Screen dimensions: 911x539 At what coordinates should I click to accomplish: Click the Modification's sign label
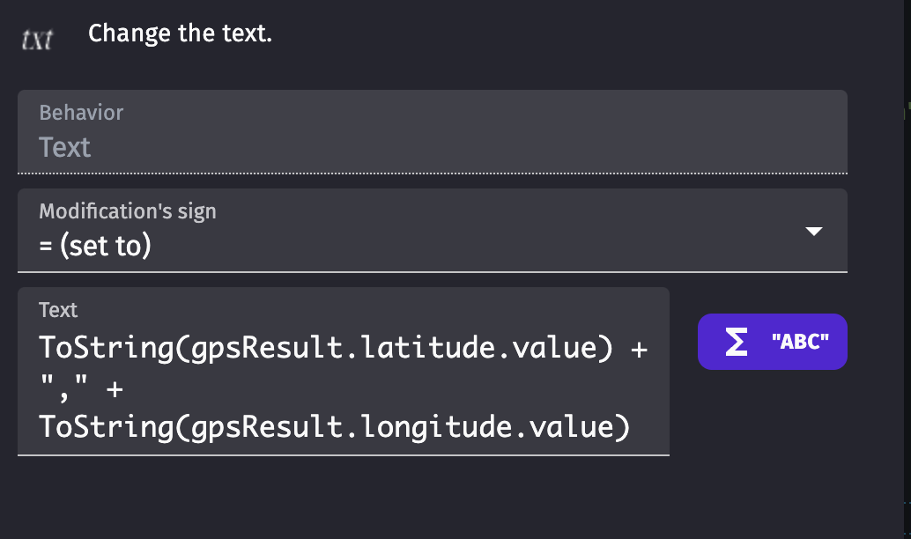[127, 210]
